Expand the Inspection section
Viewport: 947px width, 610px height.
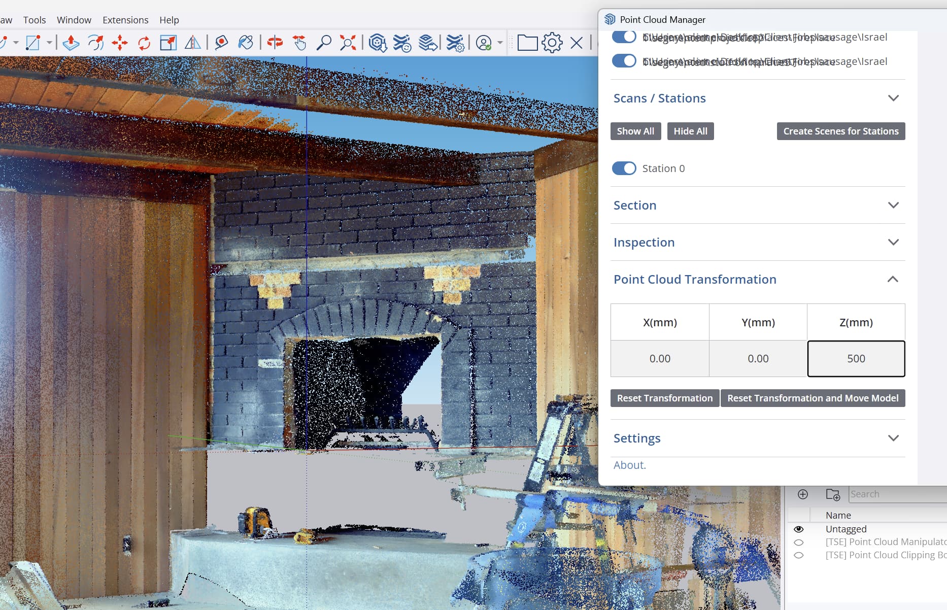758,242
